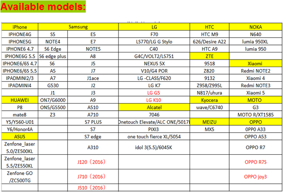Image resolution: width=283 pixels, height=192 pixels.
Task: Click the 626/Desire A22 cell
Action: pos(209,42)
